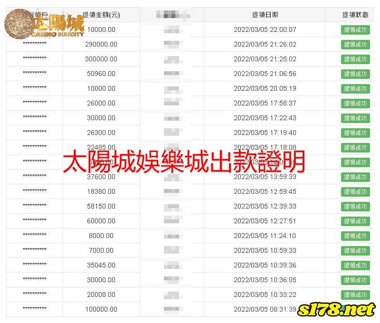Click the 提領金額(元) column header
The width and height of the screenshot is (380, 323).
tap(101, 15)
